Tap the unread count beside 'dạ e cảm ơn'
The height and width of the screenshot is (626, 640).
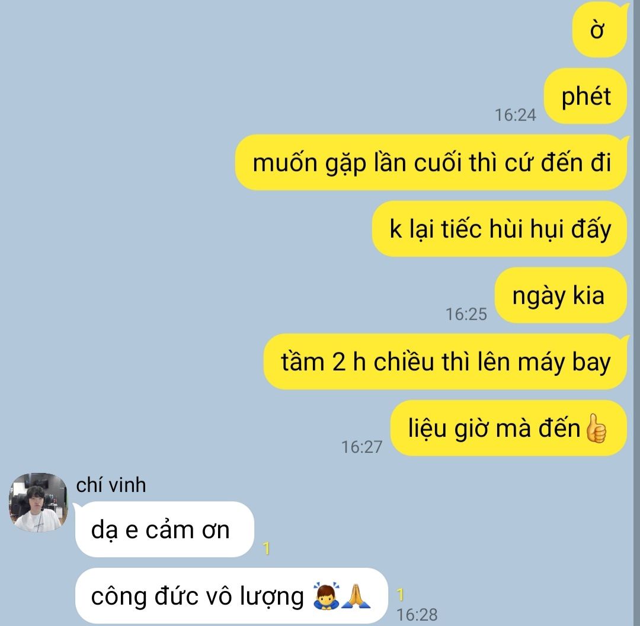(266, 548)
